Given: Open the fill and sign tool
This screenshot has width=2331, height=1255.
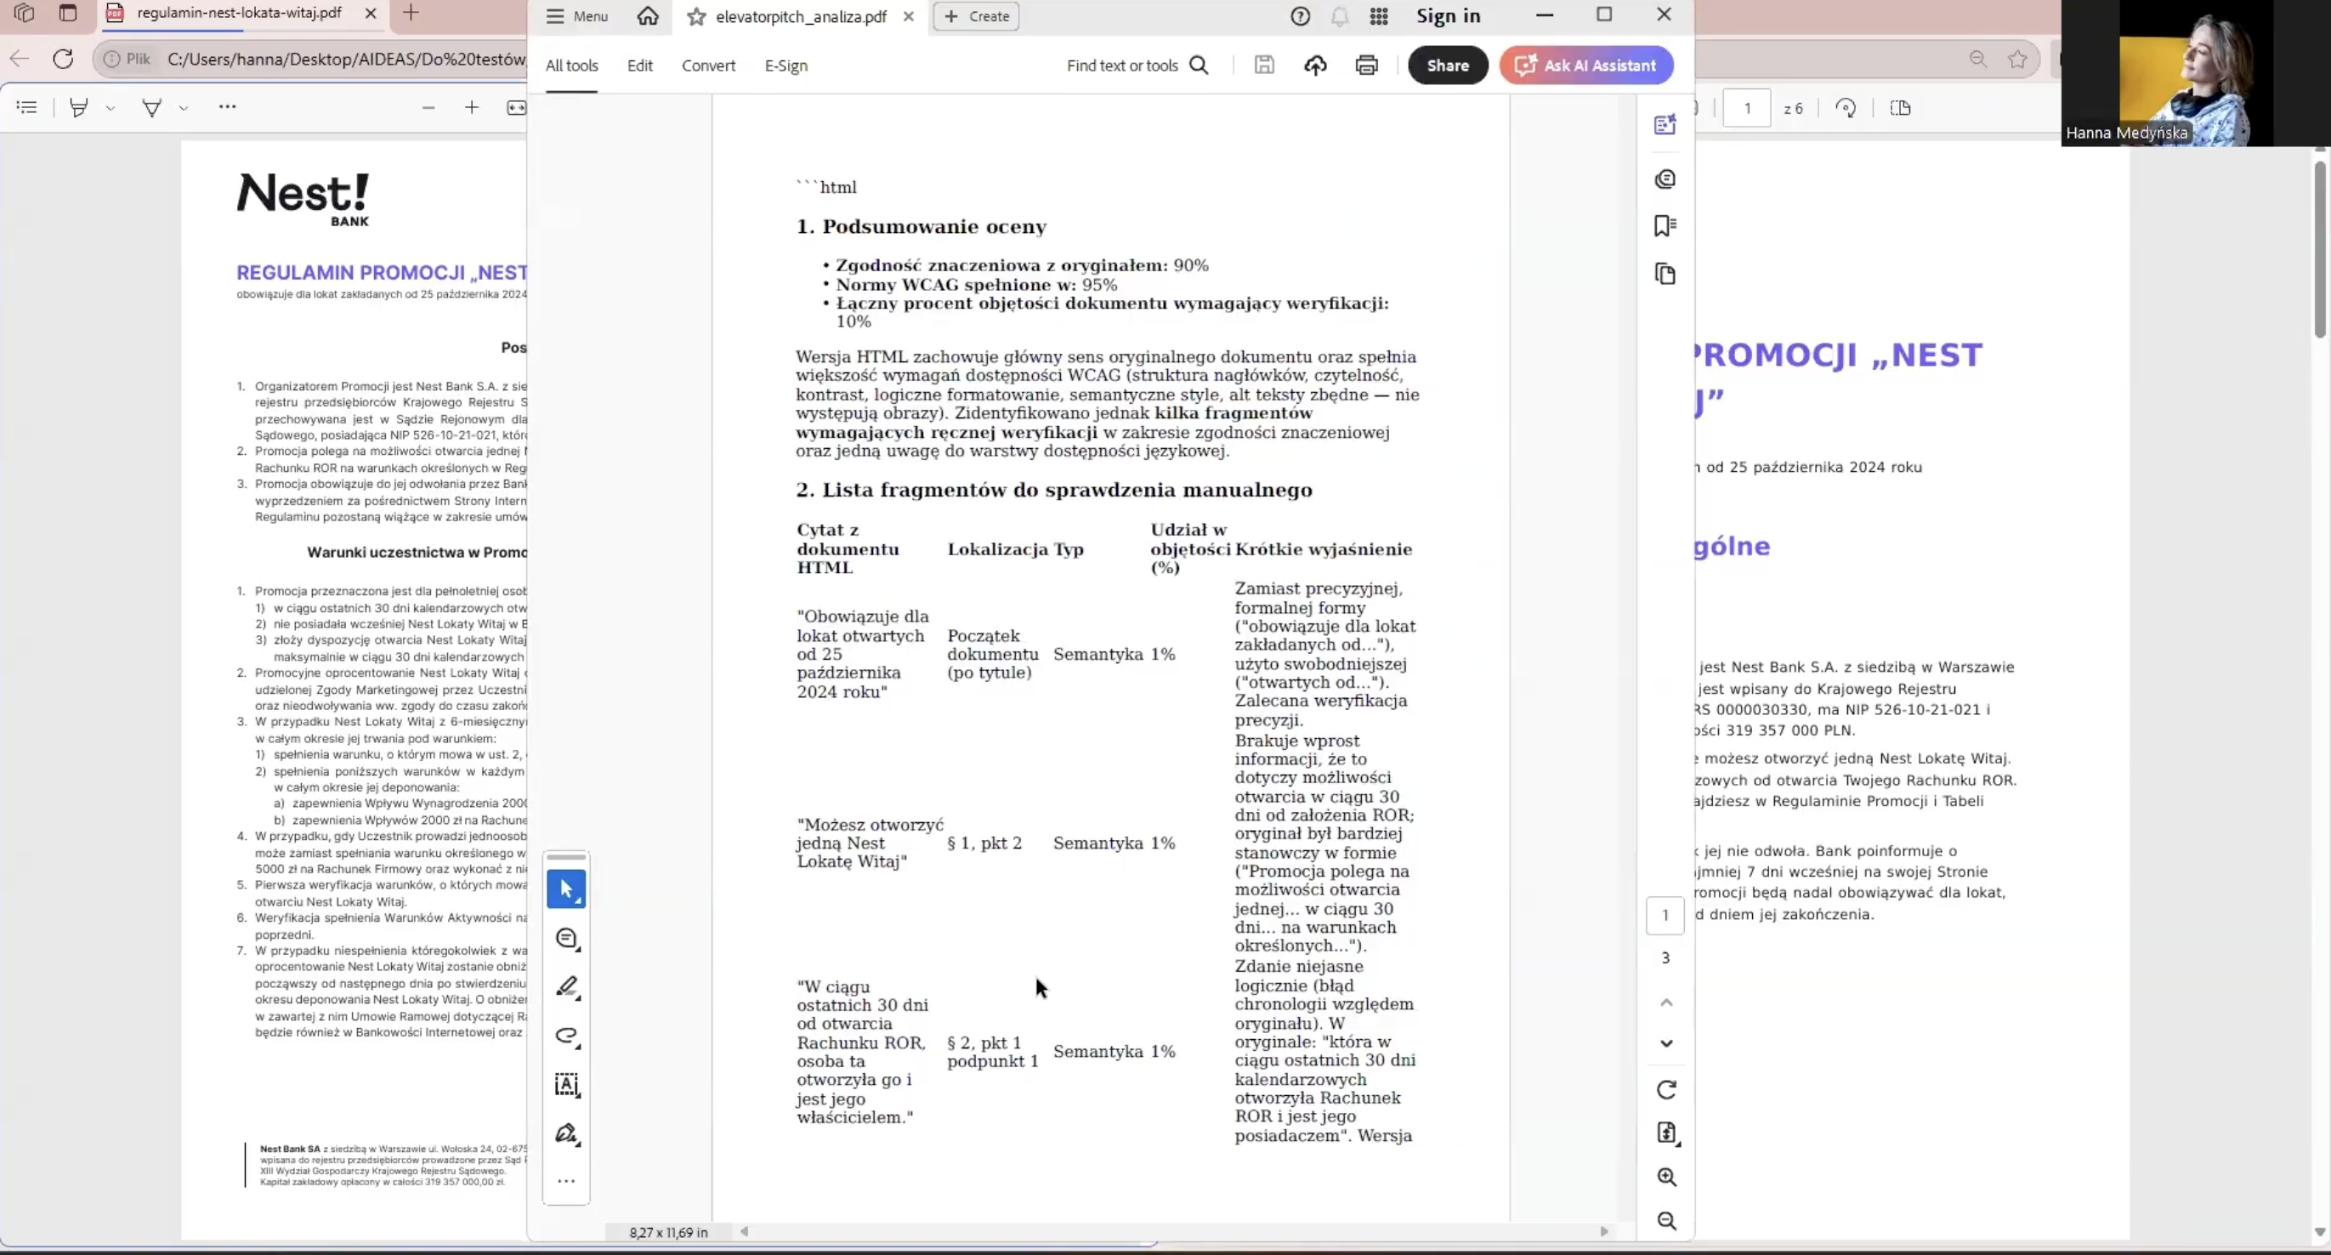Looking at the screenshot, I should (566, 1133).
